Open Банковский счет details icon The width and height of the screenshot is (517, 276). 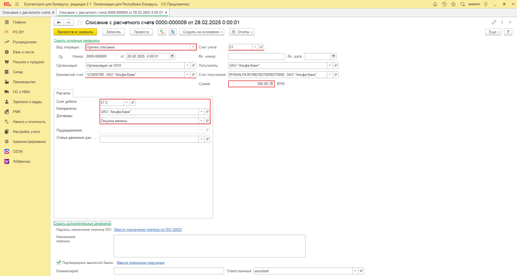[193, 75]
